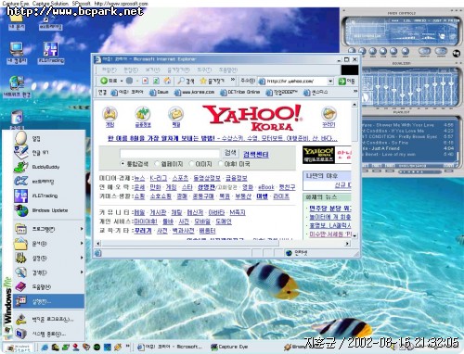Image resolution: width=464 pixels, height=354 pixels.
Task: Click the 꾸미기 icon right of the Yahoo logo
Action: tap(329, 114)
